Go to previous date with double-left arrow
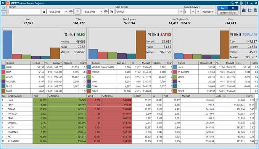 44,11
